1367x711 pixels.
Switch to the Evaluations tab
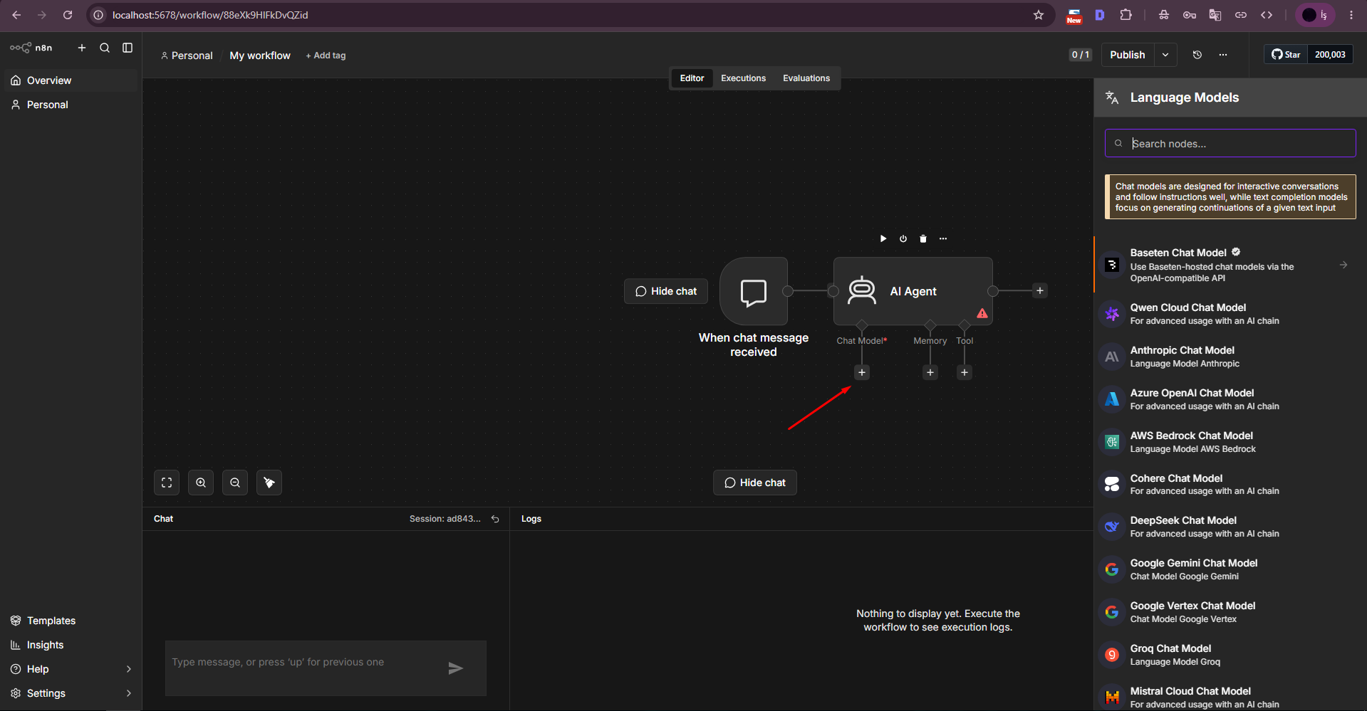[806, 78]
